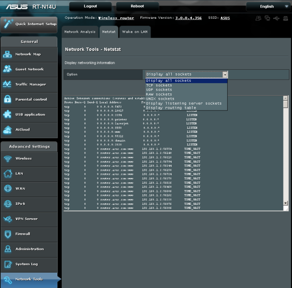292x288 pixels.
Task: Open the System Log page
Action: (29, 264)
